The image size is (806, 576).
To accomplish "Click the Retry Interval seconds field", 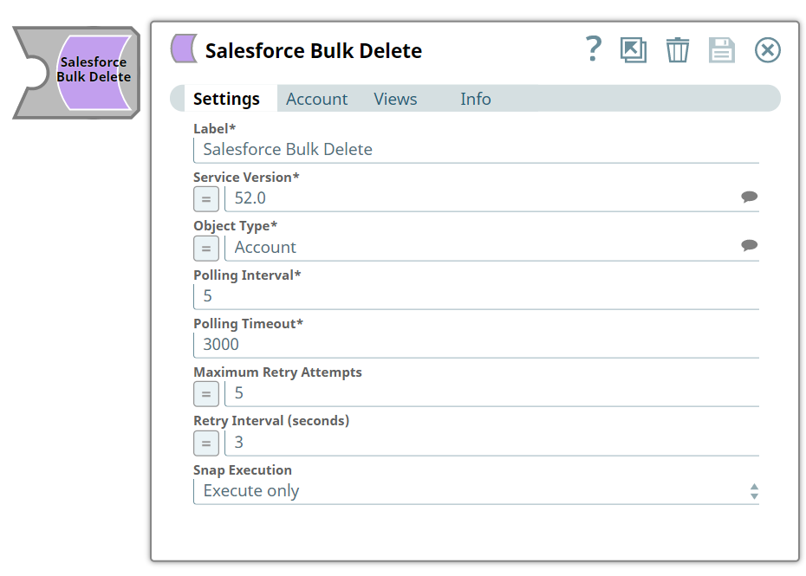I will point(492,443).
